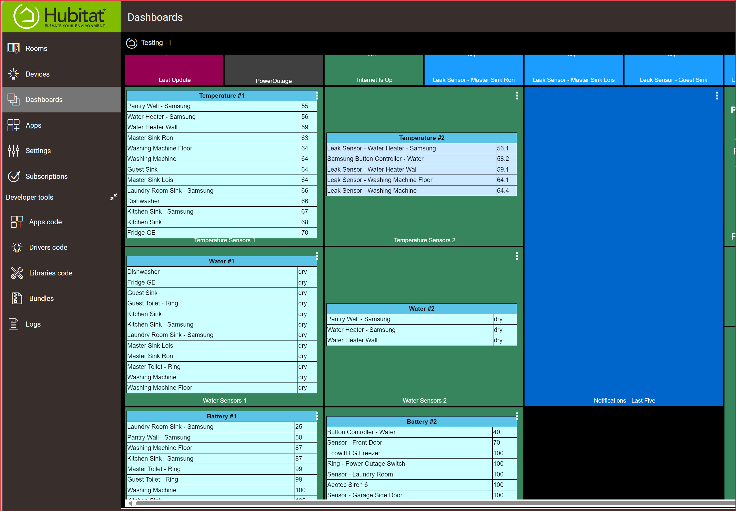Toggle the PowerOutage switch tile
Screen dimensions: 736x511
[x=273, y=70]
